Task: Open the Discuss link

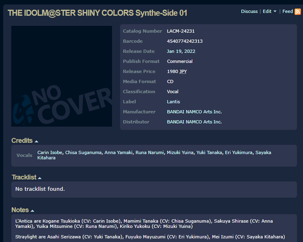Action: point(249,12)
